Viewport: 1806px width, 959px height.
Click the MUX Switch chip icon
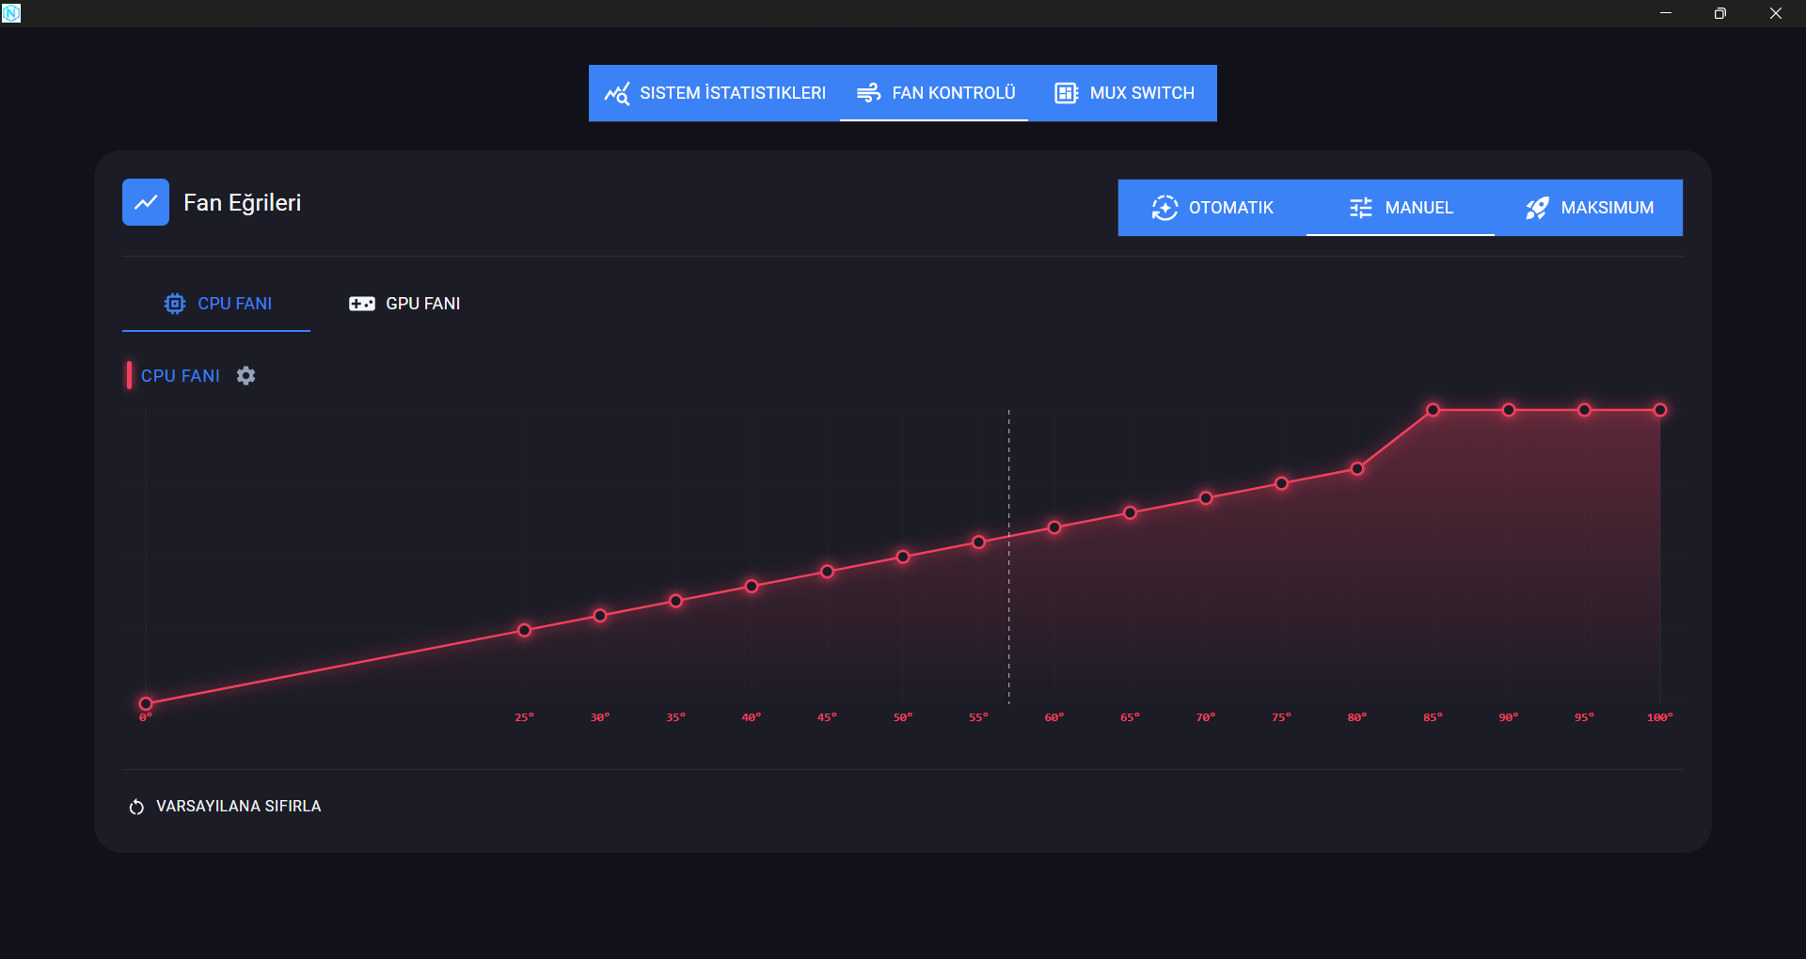1066,93
